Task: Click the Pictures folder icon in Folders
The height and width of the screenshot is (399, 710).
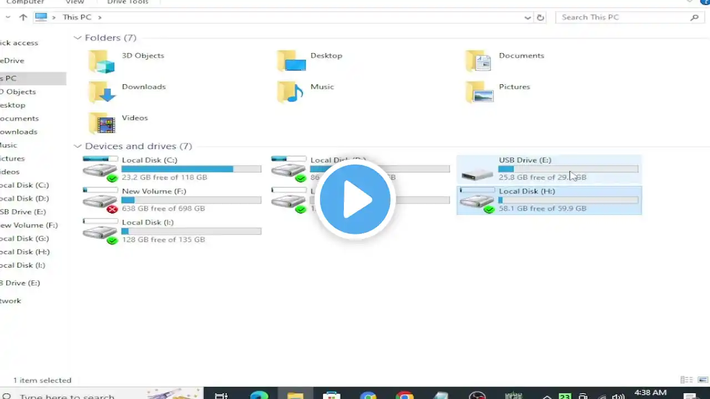Action: 479,92
